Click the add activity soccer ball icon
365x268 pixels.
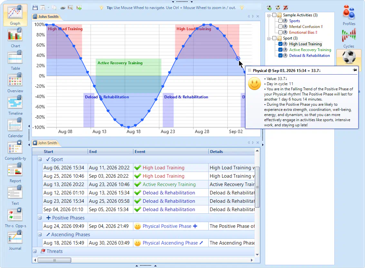[x=269, y=8]
